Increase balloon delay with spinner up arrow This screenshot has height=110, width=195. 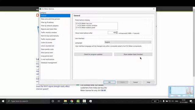(117, 32)
